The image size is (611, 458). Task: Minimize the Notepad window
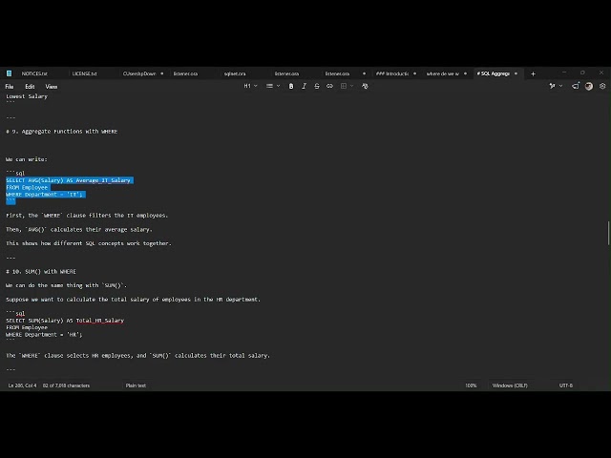pos(564,73)
